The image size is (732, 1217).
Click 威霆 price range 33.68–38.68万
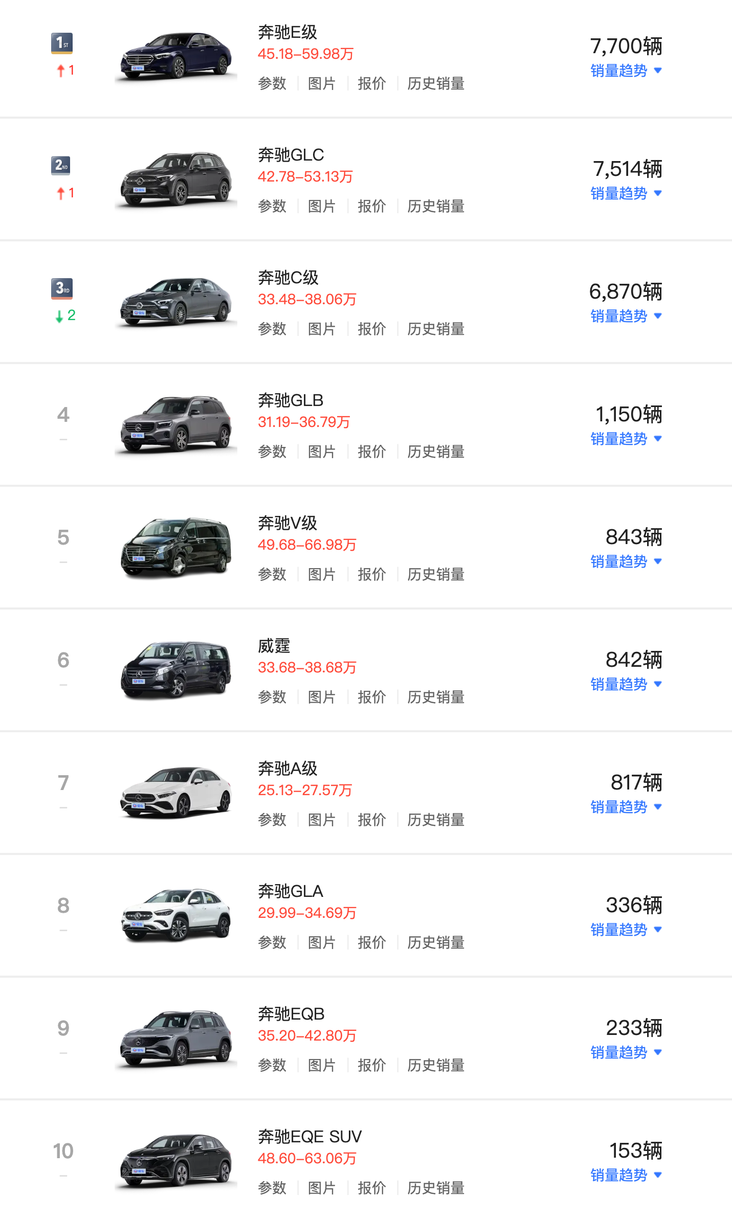(307, 667)
